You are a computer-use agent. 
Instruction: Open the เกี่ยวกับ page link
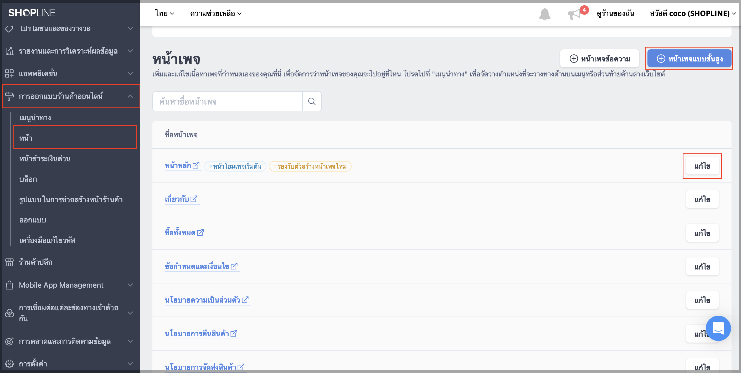(x=177, y=199)
